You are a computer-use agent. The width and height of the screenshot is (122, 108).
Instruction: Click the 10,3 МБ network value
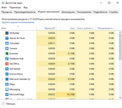coord(71,94)
